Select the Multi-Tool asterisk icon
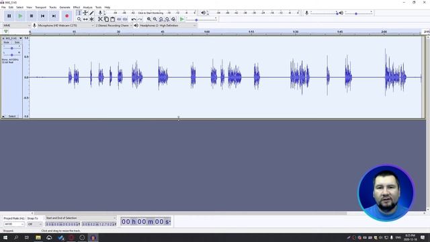The width and height of the screenshot is (430, 242). click(x=91, y=19)
